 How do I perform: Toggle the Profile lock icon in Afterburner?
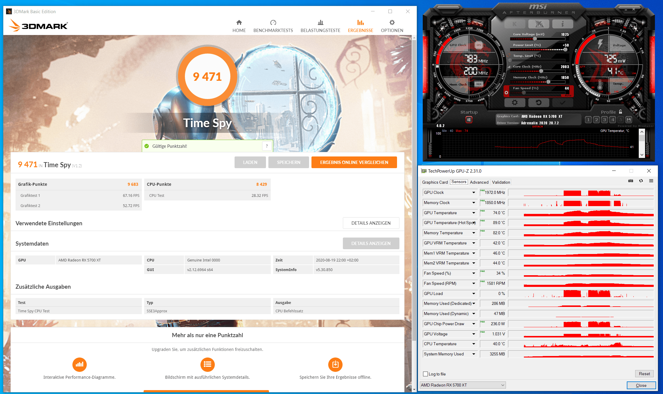point(621,112)
